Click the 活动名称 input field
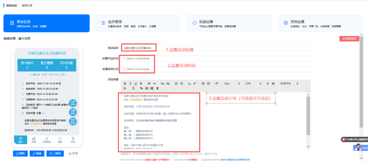 click(x=216, y=48)
